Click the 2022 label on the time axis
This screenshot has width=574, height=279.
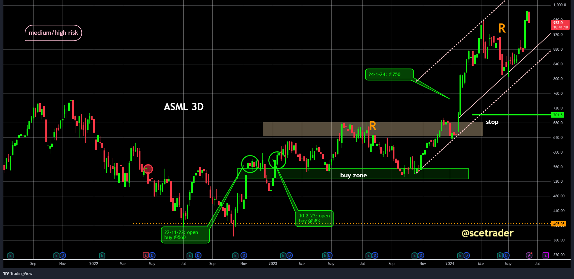click(94, 264)
